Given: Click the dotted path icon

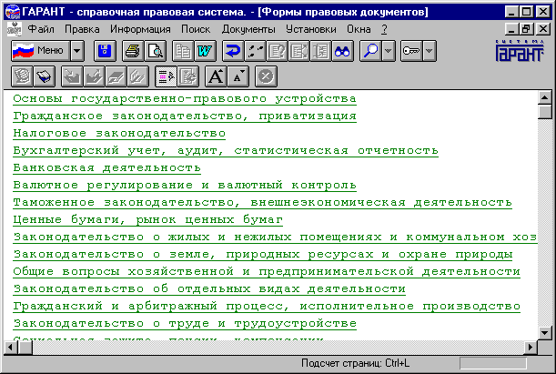Looking at the screenshot, I should [255, 51].
